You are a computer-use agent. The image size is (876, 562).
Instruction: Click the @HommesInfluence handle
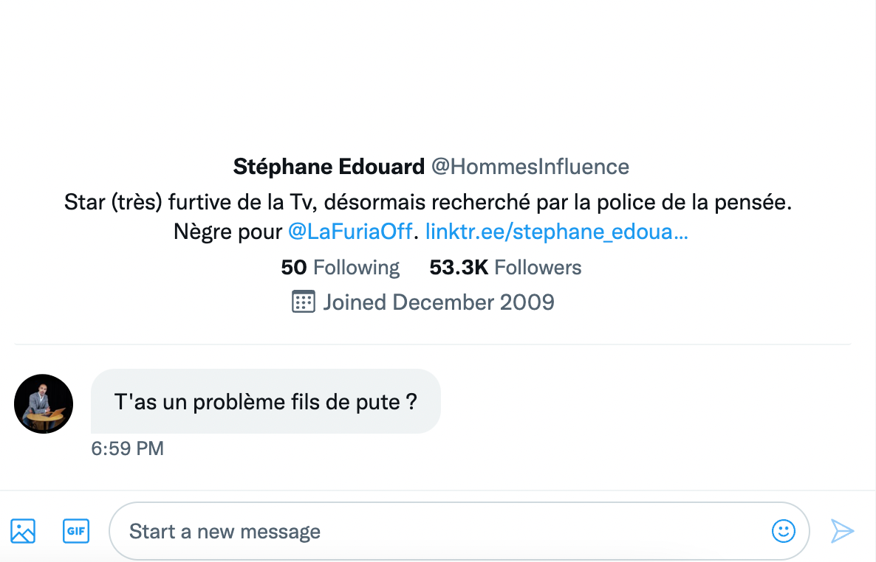point(530,167)
